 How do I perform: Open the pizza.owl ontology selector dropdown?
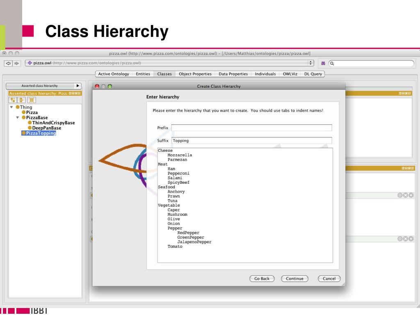pos(310,63)
